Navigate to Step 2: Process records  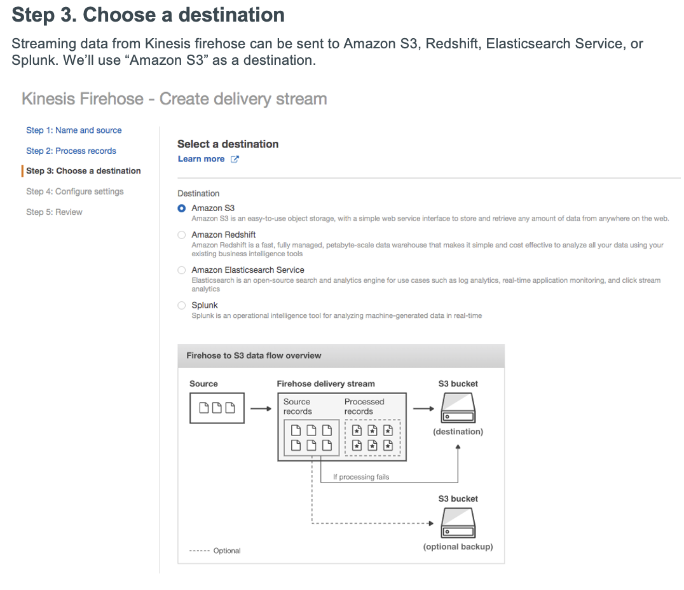point(71,151)
